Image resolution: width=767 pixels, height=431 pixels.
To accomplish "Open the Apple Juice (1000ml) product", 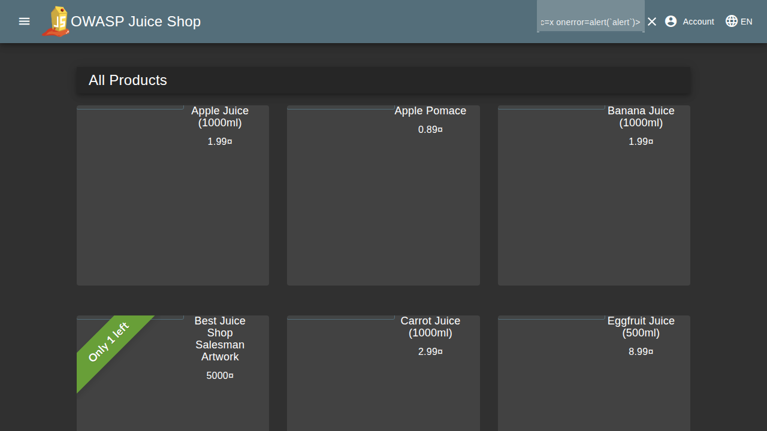I will [220, 117].
